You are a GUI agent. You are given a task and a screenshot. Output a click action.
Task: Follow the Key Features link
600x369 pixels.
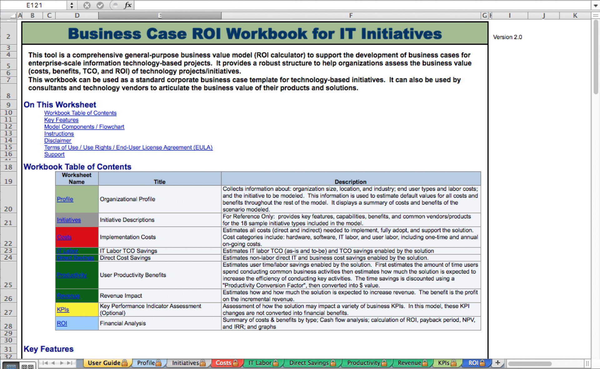pyautogui.click(x=61, y=120)
